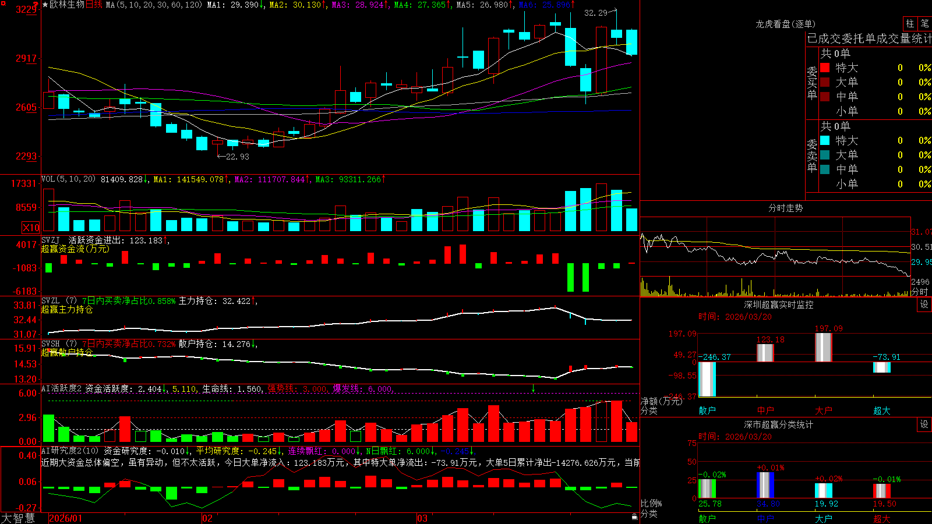Switch order panel to 柱 bar view
This screenshot has height=524, width=932.
[910, 24]
